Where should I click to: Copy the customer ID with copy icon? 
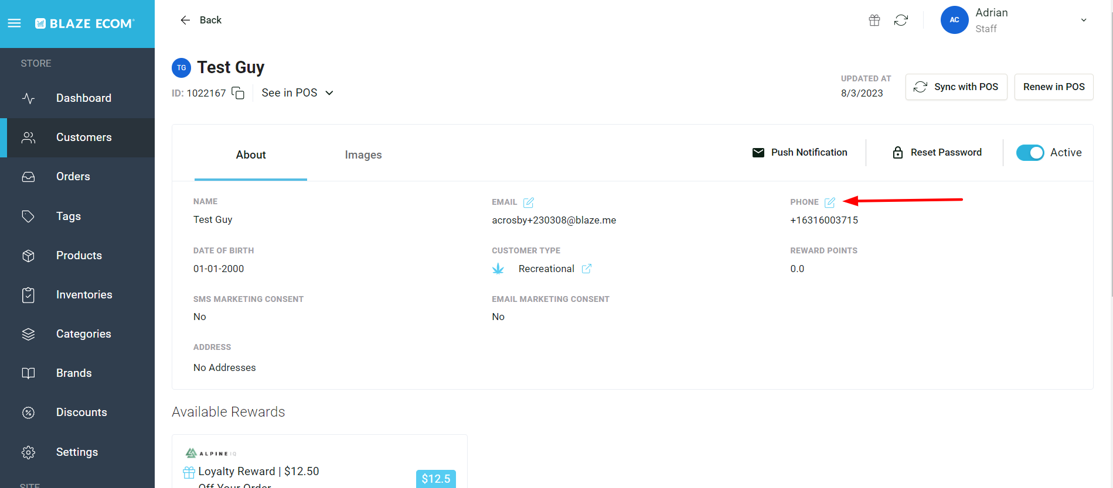pos(238,93)
